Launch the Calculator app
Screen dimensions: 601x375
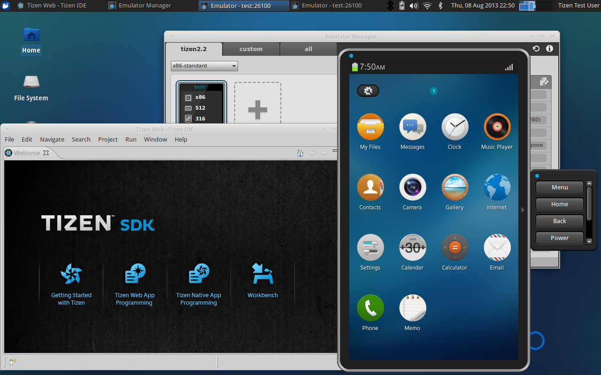[x=455, y=248]
